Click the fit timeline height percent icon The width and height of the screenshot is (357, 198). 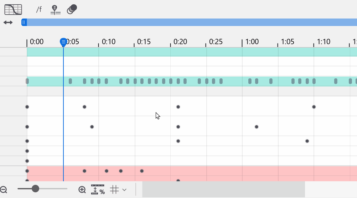point(98,189)
